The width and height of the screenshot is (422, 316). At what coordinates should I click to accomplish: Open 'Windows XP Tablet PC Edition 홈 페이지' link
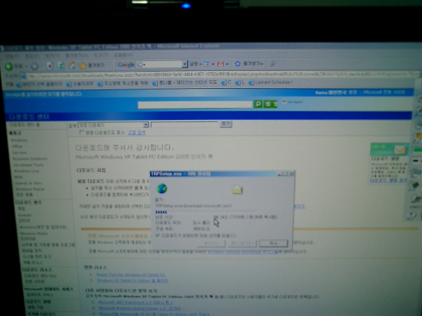click(x=132, y=280)
